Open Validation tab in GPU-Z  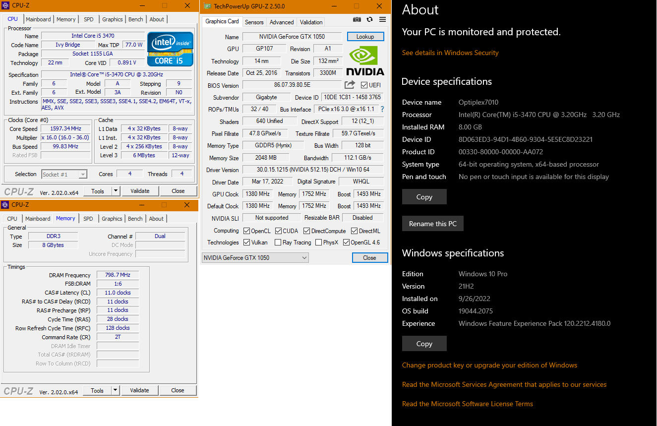(x=311, y=22)
